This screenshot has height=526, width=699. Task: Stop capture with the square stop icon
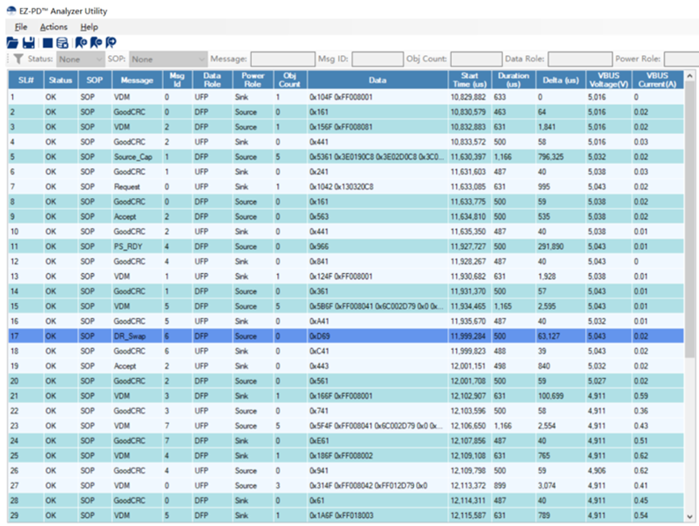coord(47,43)
